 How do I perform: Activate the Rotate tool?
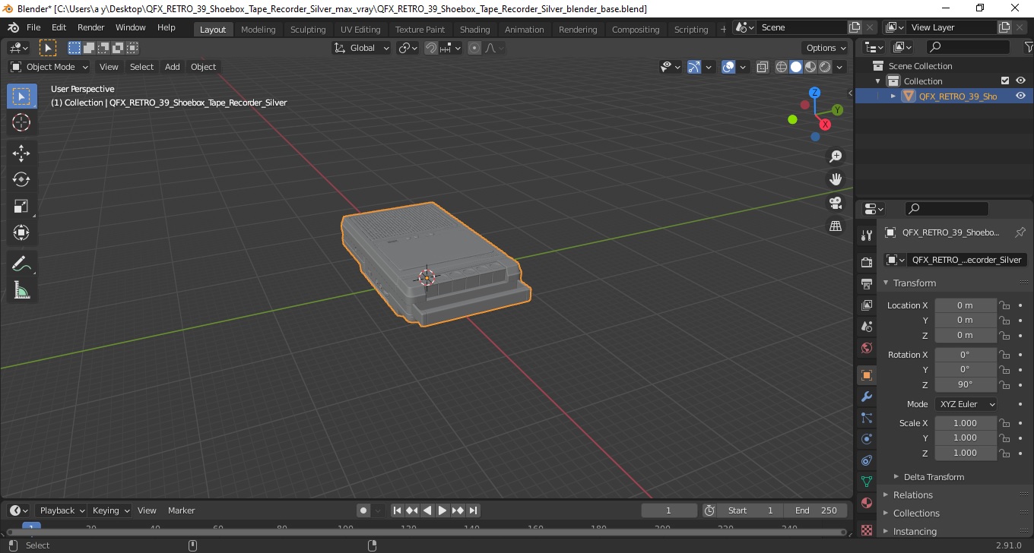[x=21, y=179]
